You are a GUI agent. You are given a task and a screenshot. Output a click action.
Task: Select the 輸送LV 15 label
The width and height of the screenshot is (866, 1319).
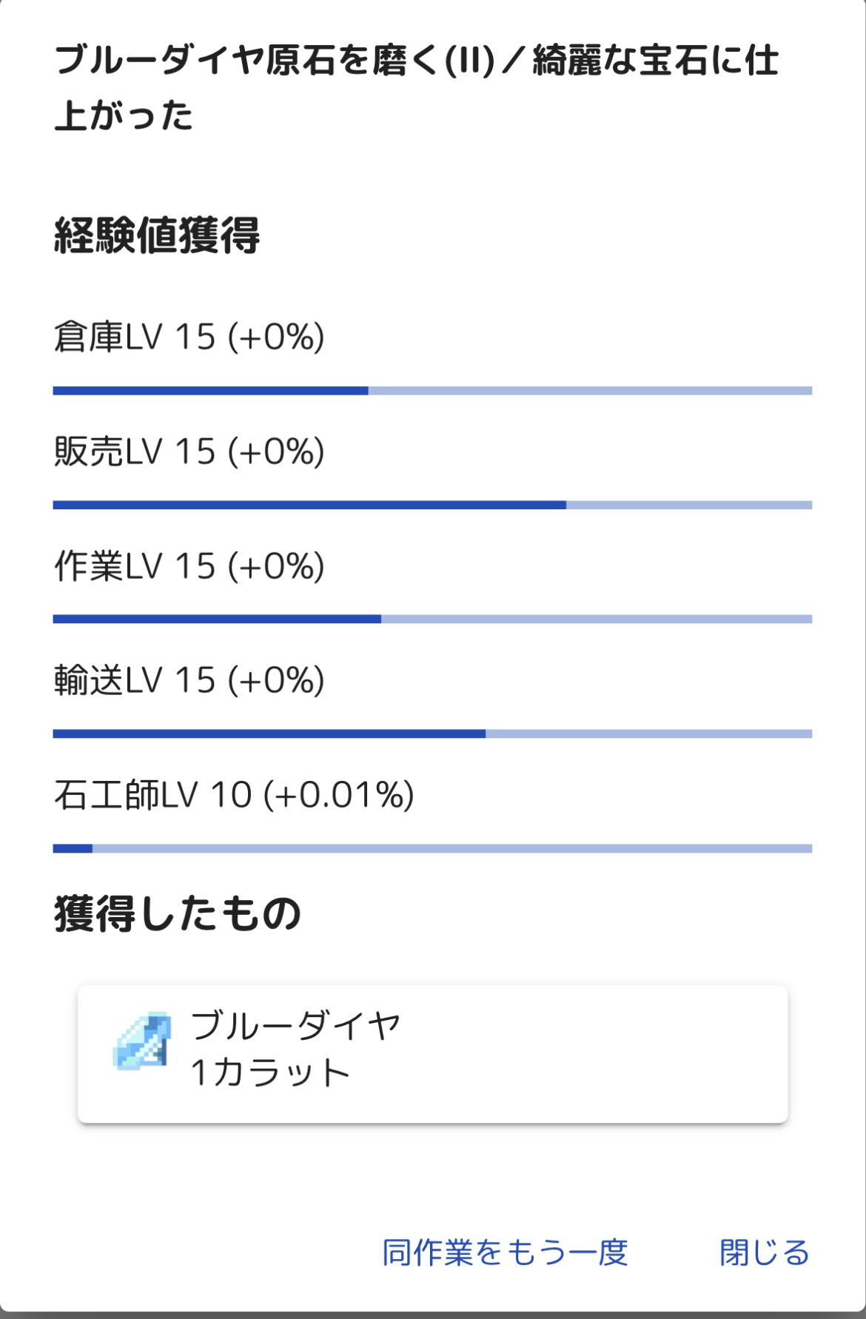click(135, 680)
